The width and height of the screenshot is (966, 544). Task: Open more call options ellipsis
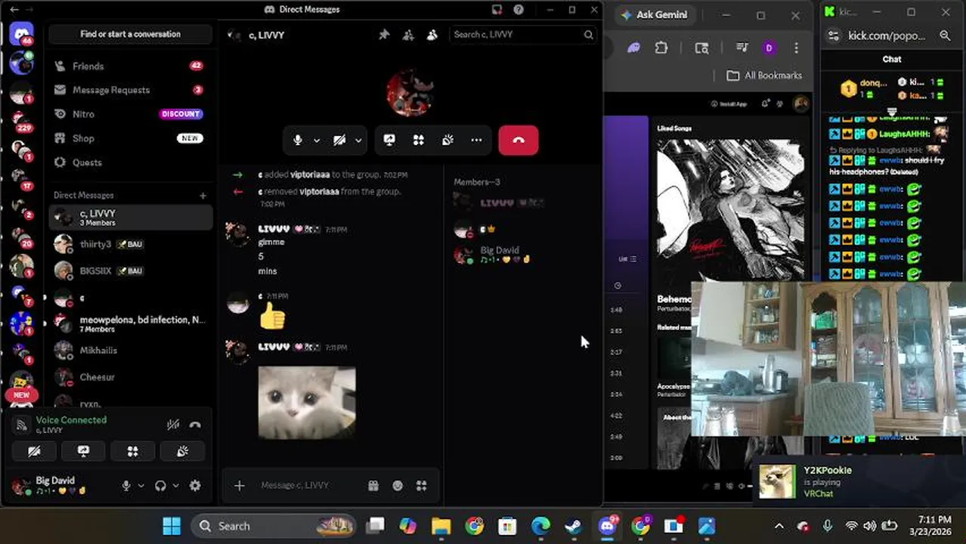476,140
